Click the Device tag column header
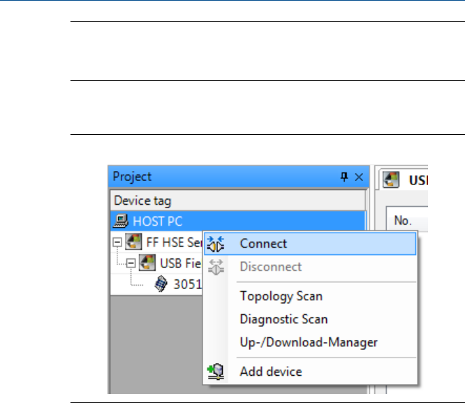This screenshot has height=403, width=465. click(x=142, y=200)
